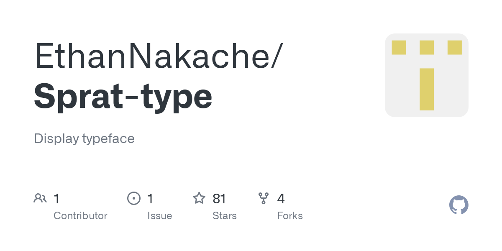
Task: Click the Stars label
Action: pyautogui.click(x=225, y=216)
